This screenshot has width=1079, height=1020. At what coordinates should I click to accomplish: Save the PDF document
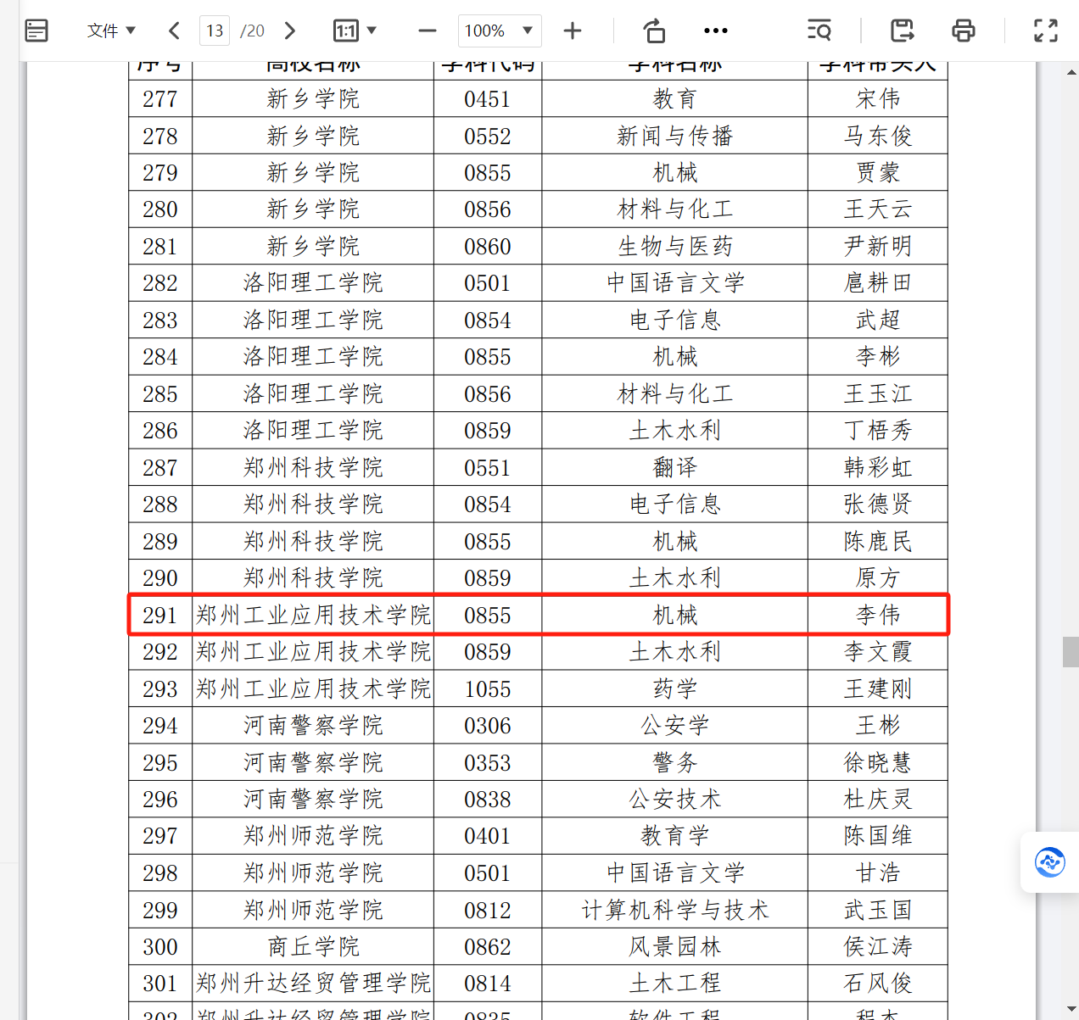point(902,31)
